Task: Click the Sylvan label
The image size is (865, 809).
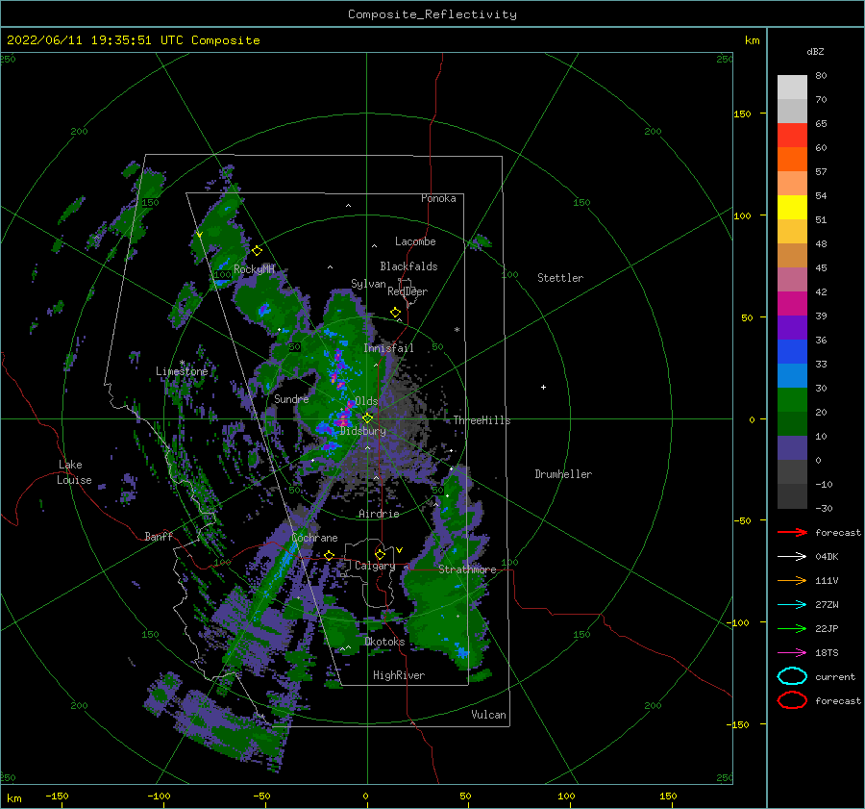Action: 368,284
